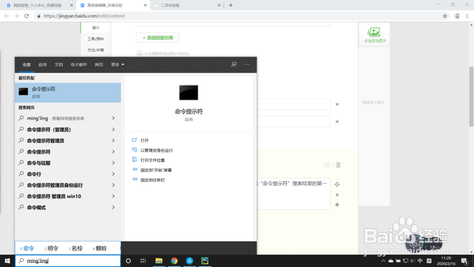Select the unordered list icon in editor
Viewport: 474px width, 267px height.
coord(338,165)
